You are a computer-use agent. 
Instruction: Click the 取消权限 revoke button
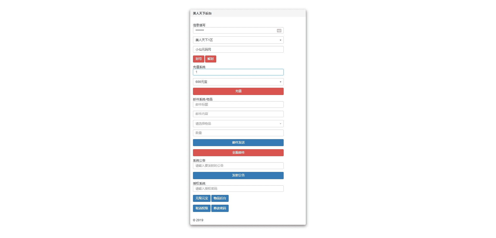202,208
